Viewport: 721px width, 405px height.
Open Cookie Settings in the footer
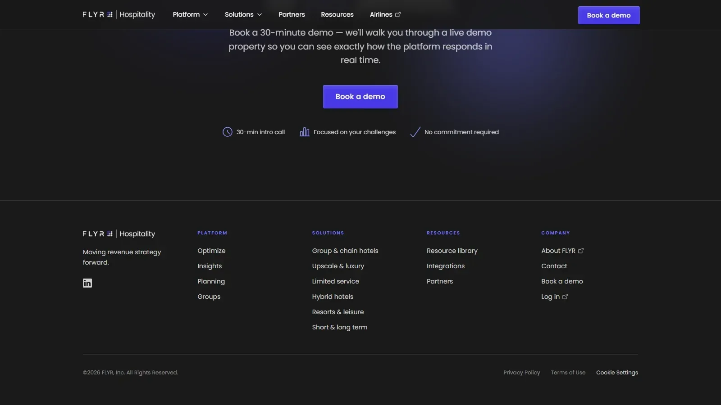click(617, 373)
